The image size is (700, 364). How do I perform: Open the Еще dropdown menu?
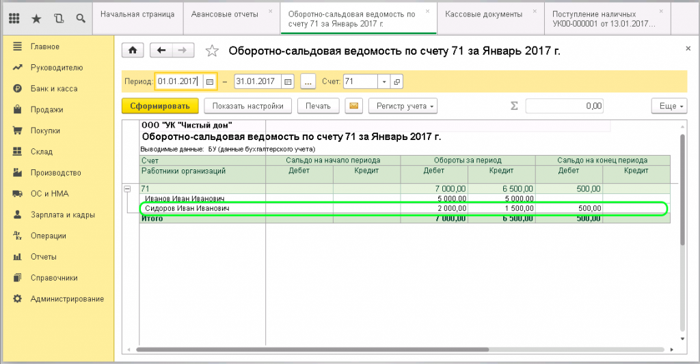[669, 106]
